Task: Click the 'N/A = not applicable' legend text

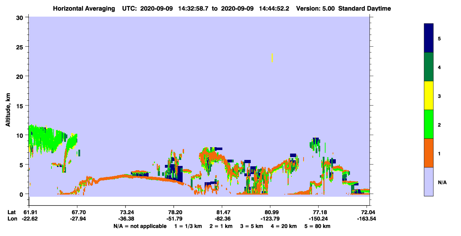Action: tap(140, 226)
